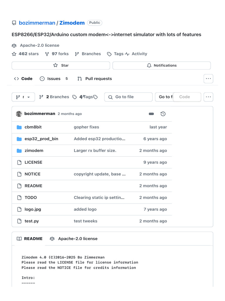Open the Notifications bell button
Viewport: 225px width, 301px height.
click(162, 66)
